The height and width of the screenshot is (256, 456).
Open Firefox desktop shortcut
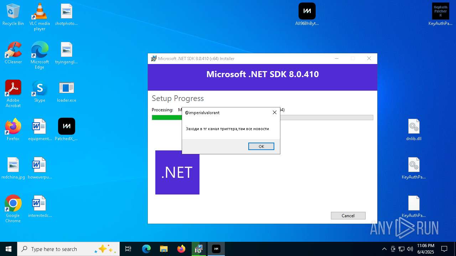[x=13, y=130]
